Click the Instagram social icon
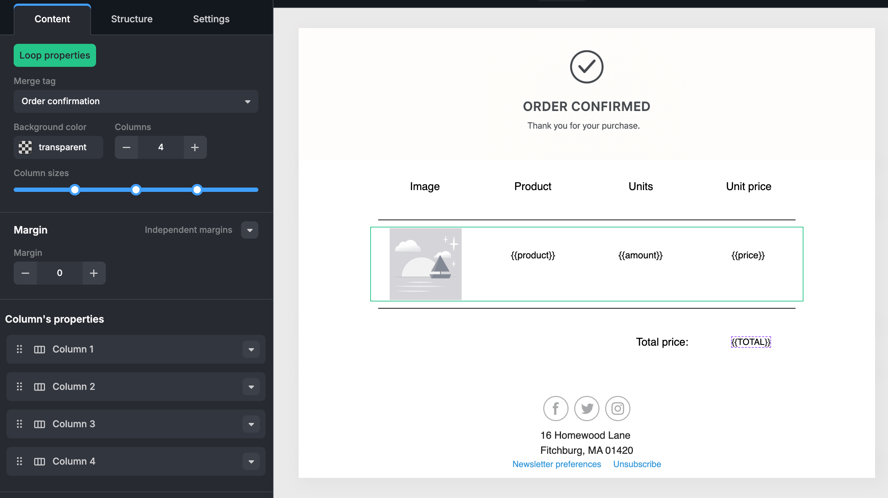Image resolution: width=888 pixels, height=498 pixels. pos(618,409)
